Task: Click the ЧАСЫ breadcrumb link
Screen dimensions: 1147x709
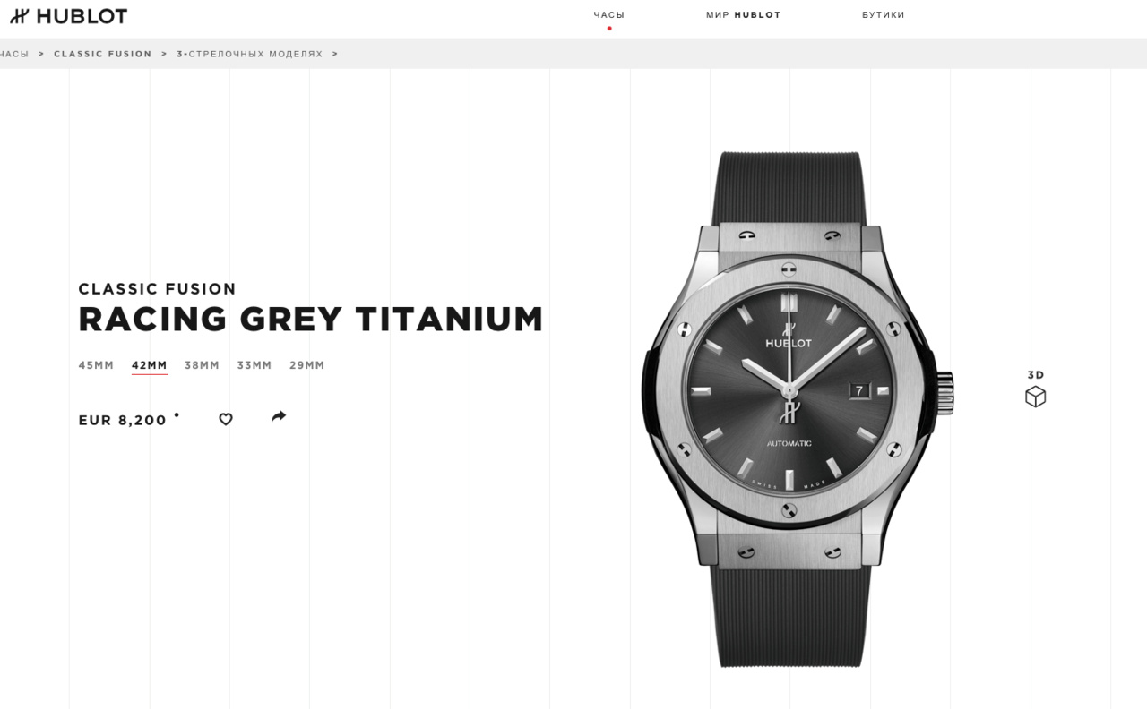Action: [x=14, y=54]
